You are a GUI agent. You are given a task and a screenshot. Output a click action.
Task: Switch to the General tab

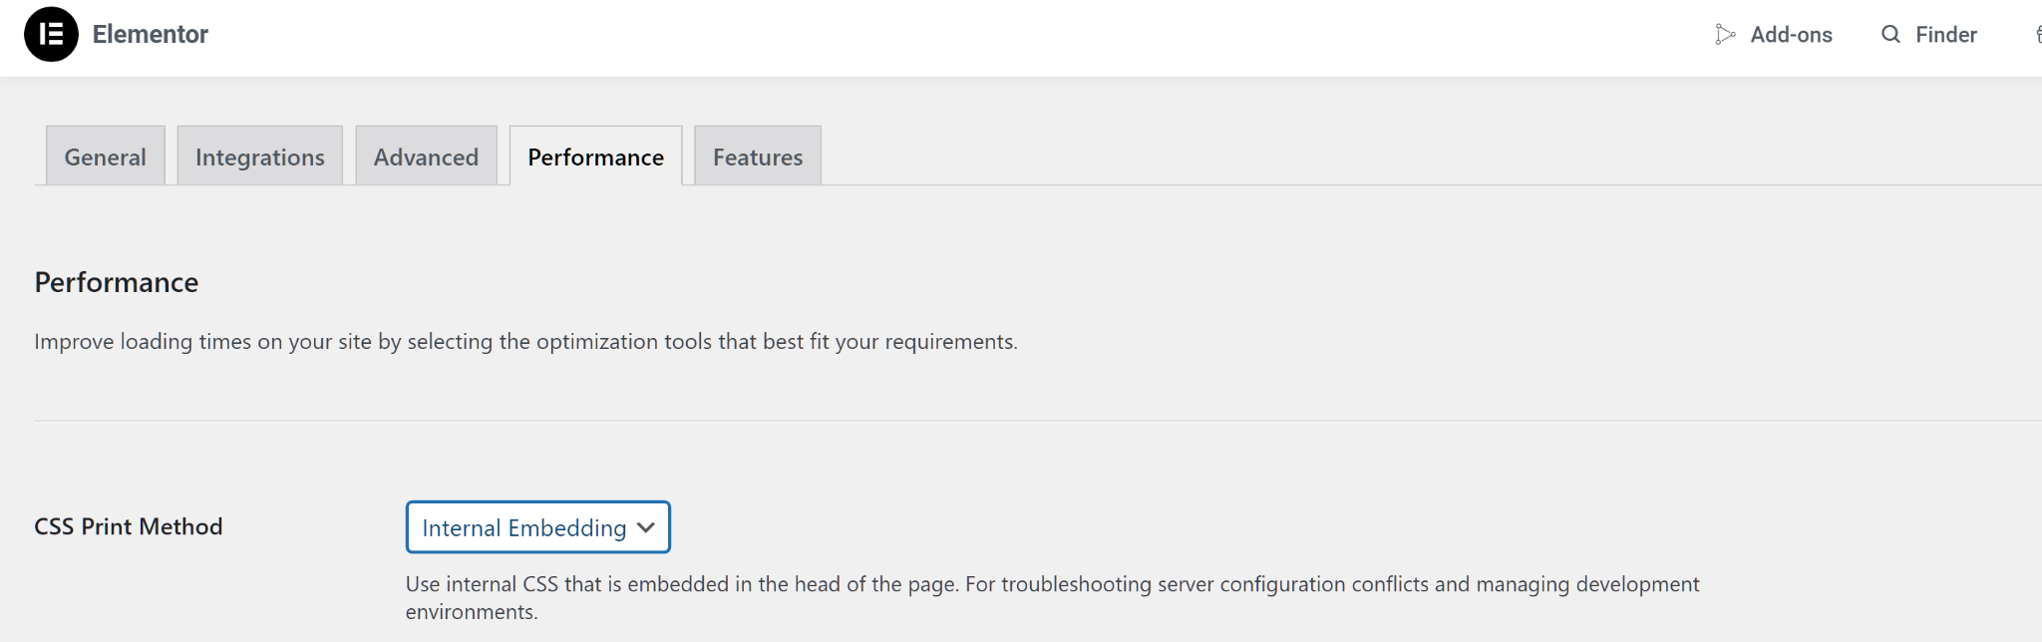(x=105, y=157)
